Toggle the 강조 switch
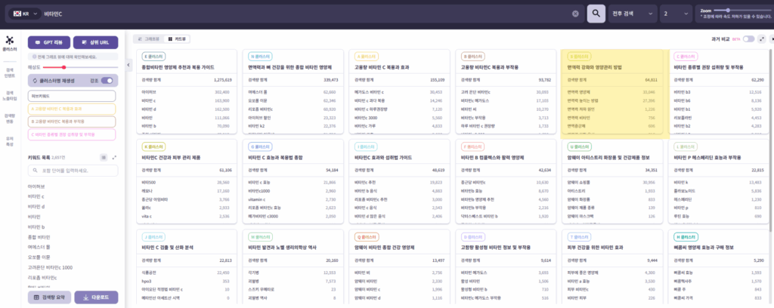Viewport: 774px width, 308px height. tap(107, 79)
